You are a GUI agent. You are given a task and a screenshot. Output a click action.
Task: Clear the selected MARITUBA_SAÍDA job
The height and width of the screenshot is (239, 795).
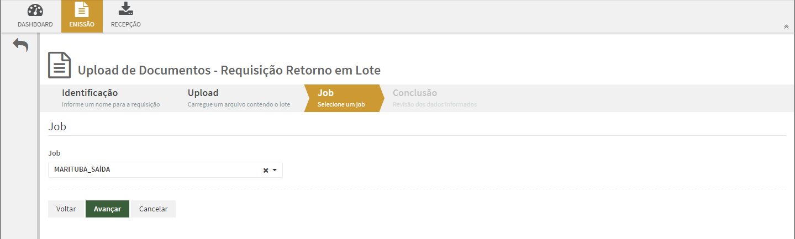click(x=266, y=170)
